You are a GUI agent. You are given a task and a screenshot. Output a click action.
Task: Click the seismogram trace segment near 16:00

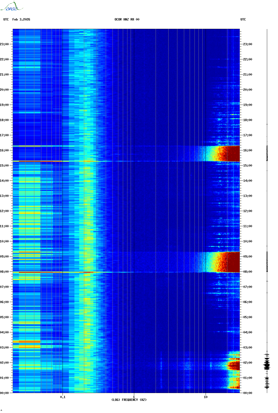(267, 153)
